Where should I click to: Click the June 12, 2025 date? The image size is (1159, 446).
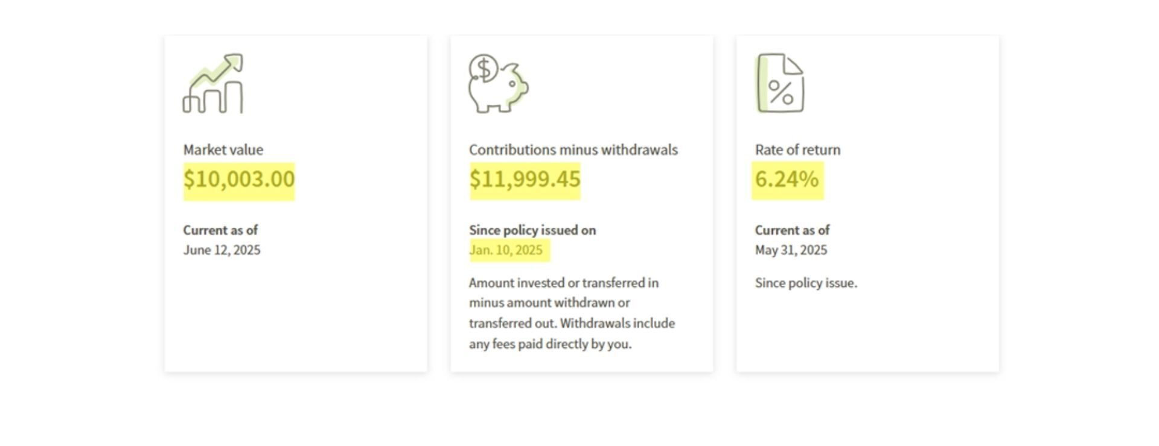[222, 250]
